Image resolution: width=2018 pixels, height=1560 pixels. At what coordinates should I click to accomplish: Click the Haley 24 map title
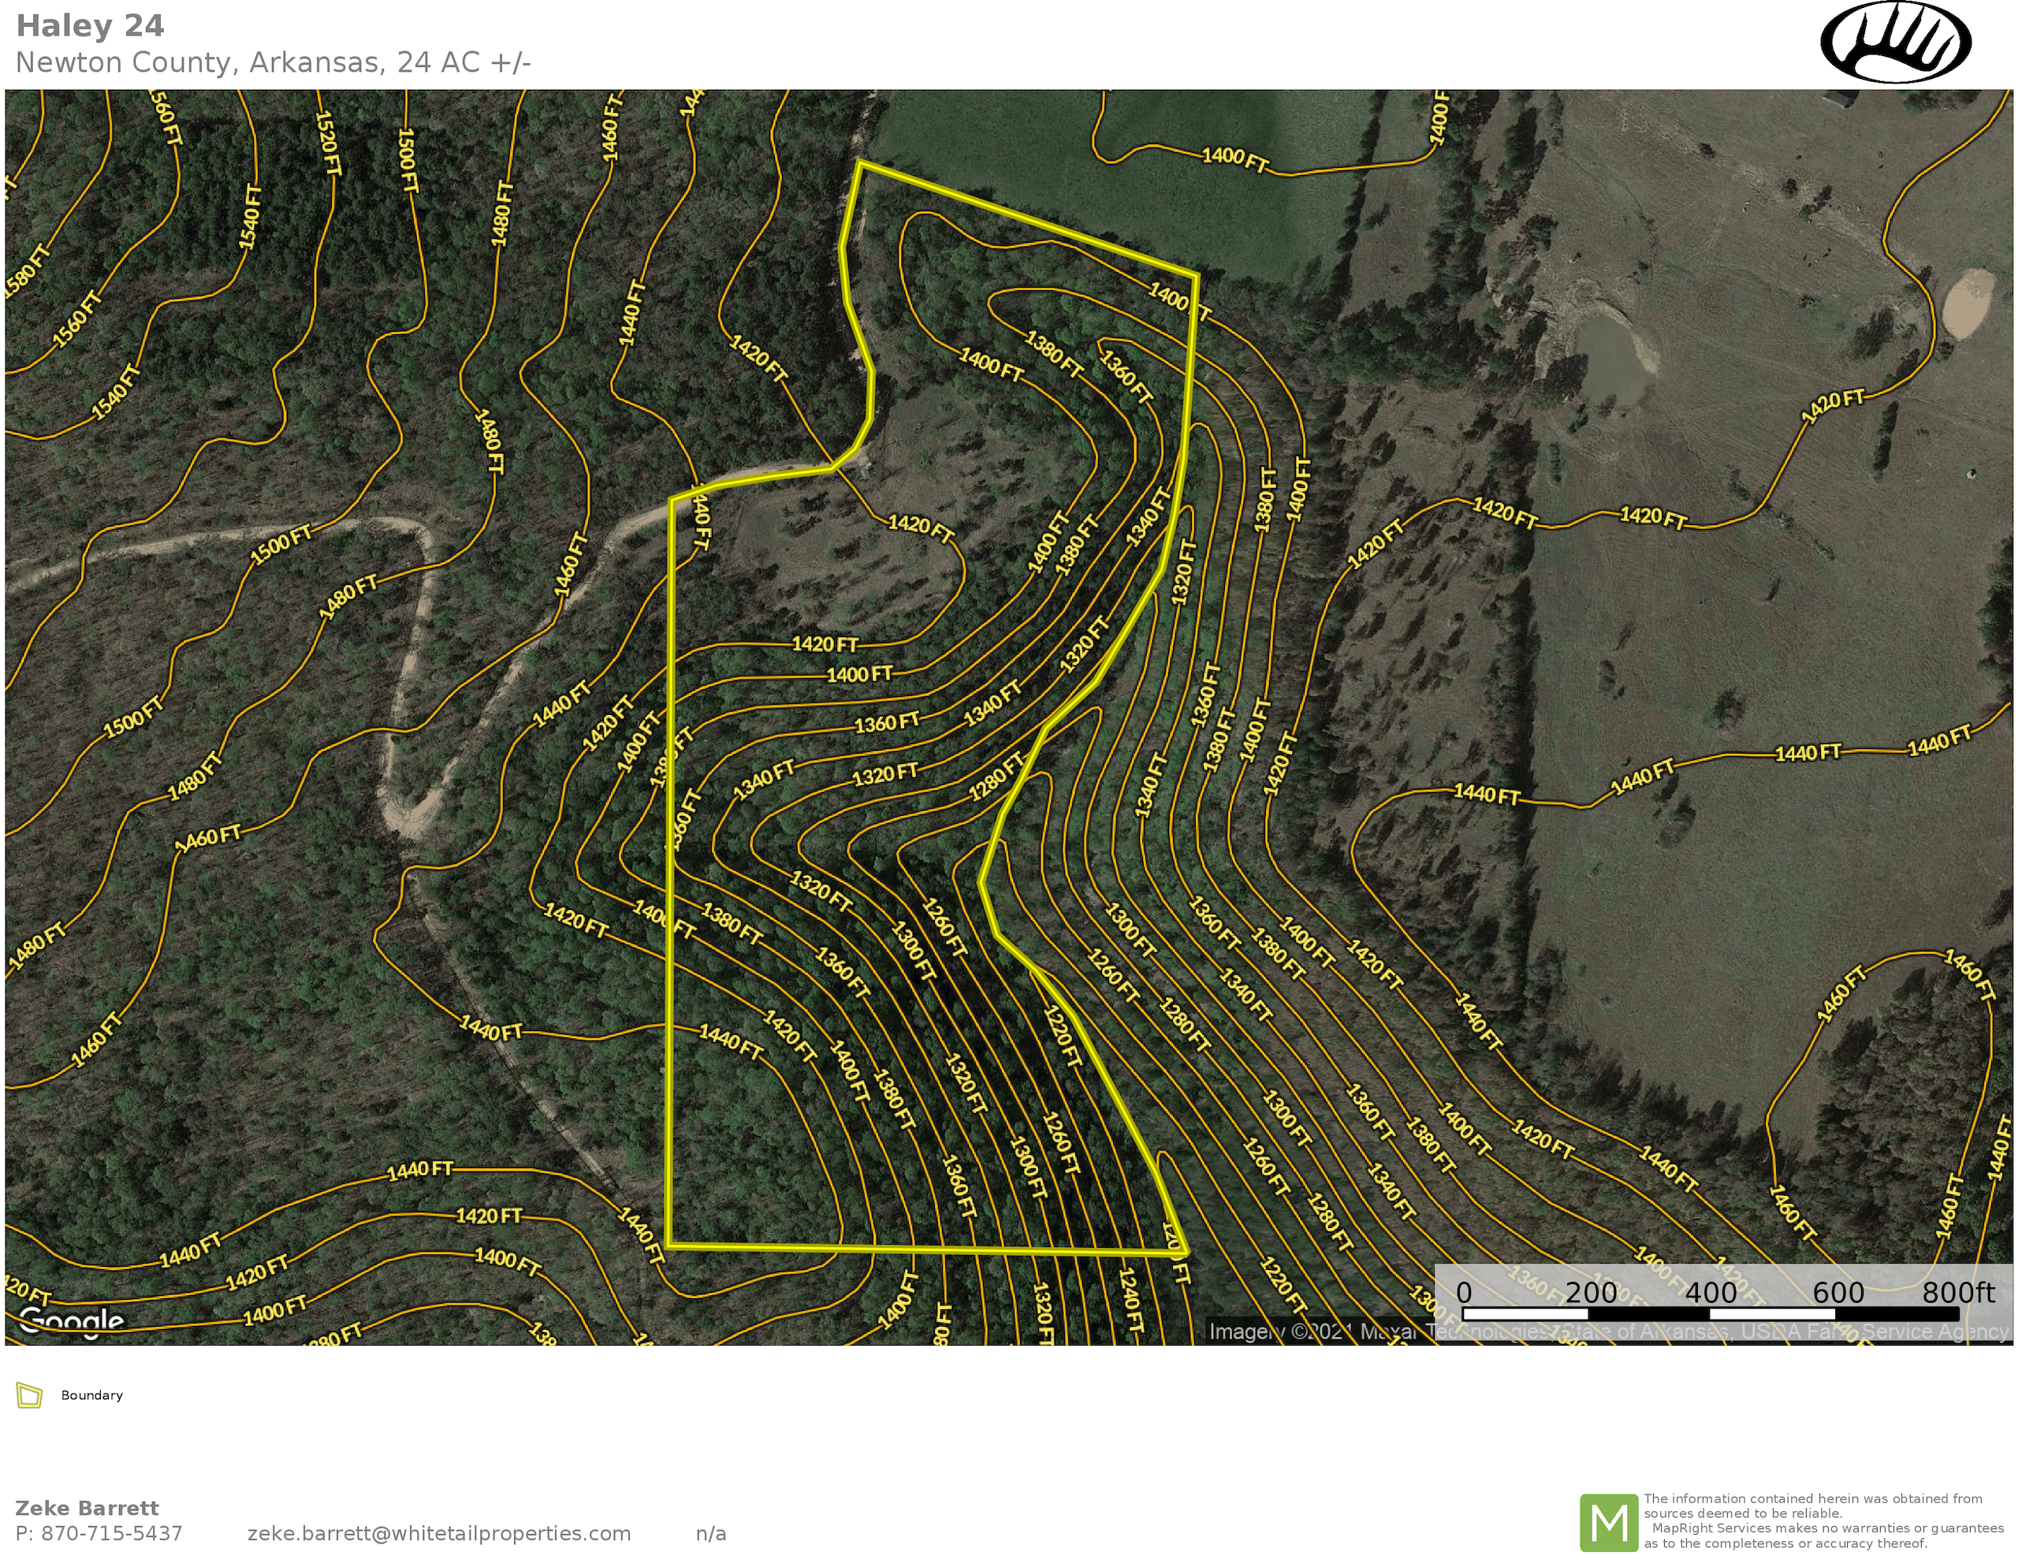pos(90,26)
